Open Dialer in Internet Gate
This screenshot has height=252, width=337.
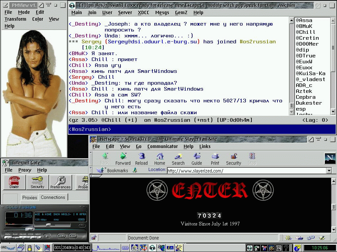[14, 182]
